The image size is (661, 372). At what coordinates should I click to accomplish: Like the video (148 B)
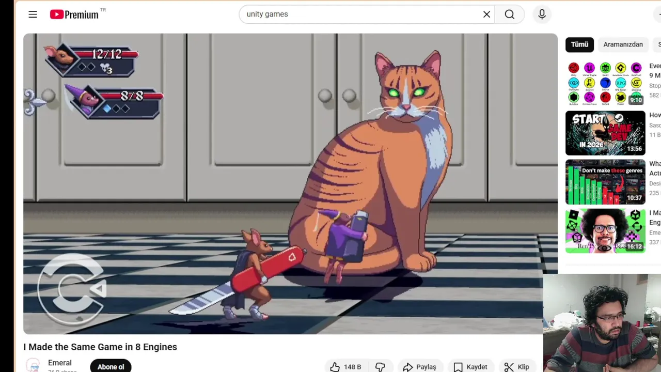coord(345,367)
